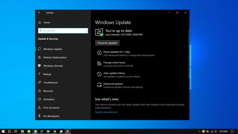This screenshot has width=238, height=134.
Task: Click the Check for updates button
Action: tap(107, 43)
